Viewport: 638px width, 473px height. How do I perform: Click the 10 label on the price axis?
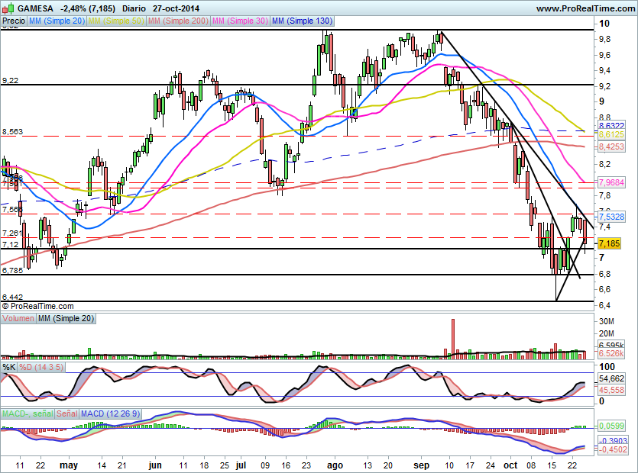click(x=604, y=23)
